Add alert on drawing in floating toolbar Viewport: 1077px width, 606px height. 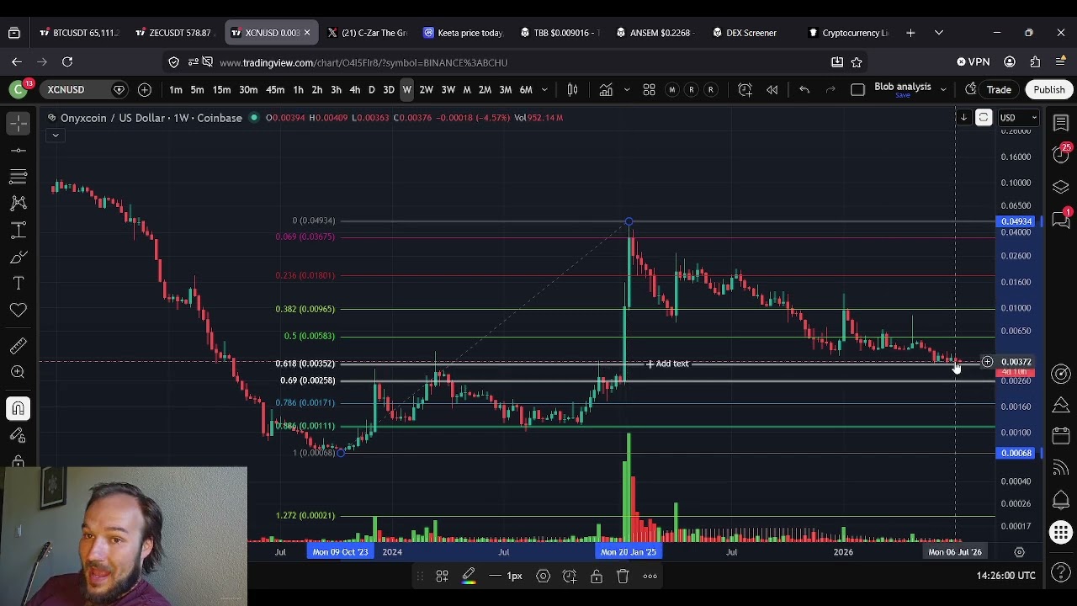tap(570, 576)
